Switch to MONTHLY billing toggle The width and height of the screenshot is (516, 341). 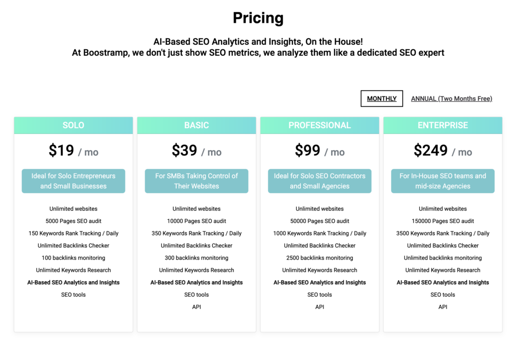tap(382, 99)
